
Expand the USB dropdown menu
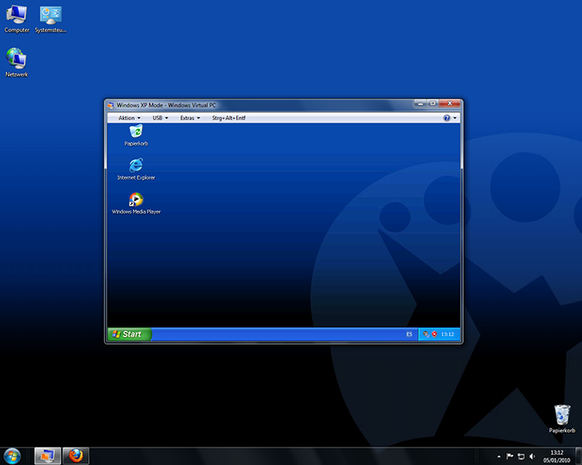[160, 118]
